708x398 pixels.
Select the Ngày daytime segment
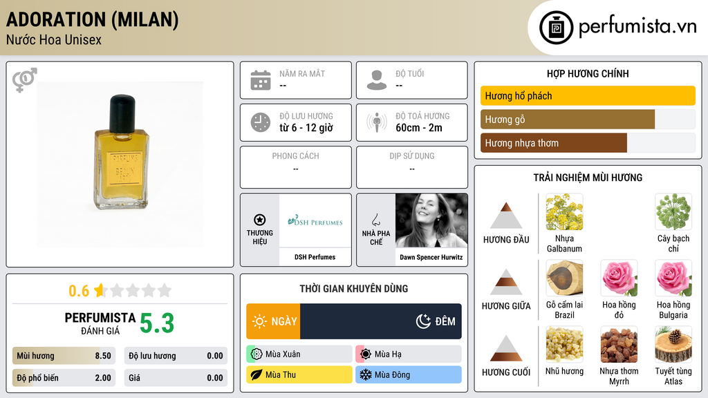[273, 321]
